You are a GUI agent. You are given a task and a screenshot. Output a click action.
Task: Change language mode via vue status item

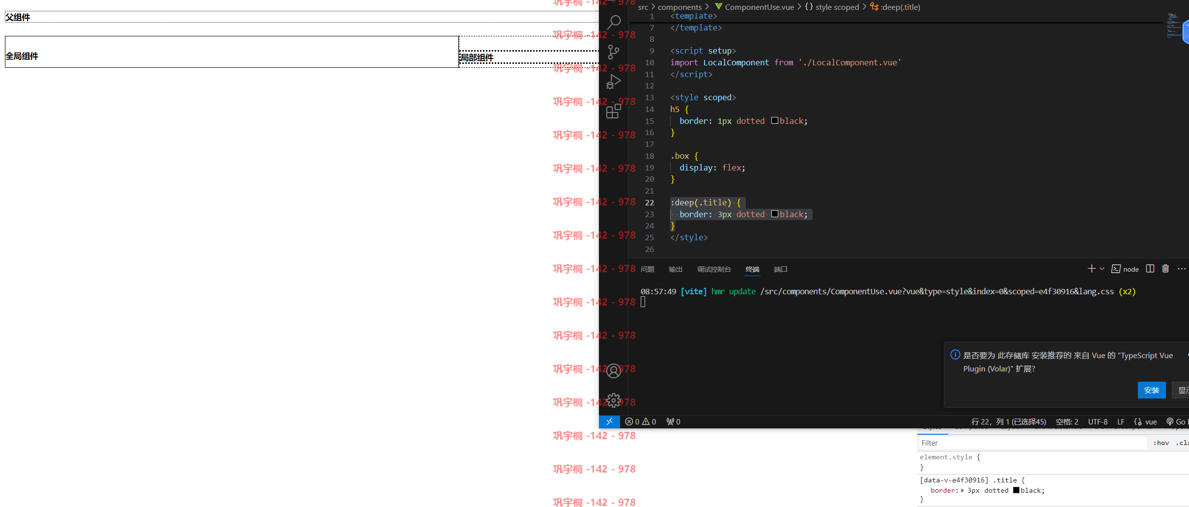coord(1145,422)
